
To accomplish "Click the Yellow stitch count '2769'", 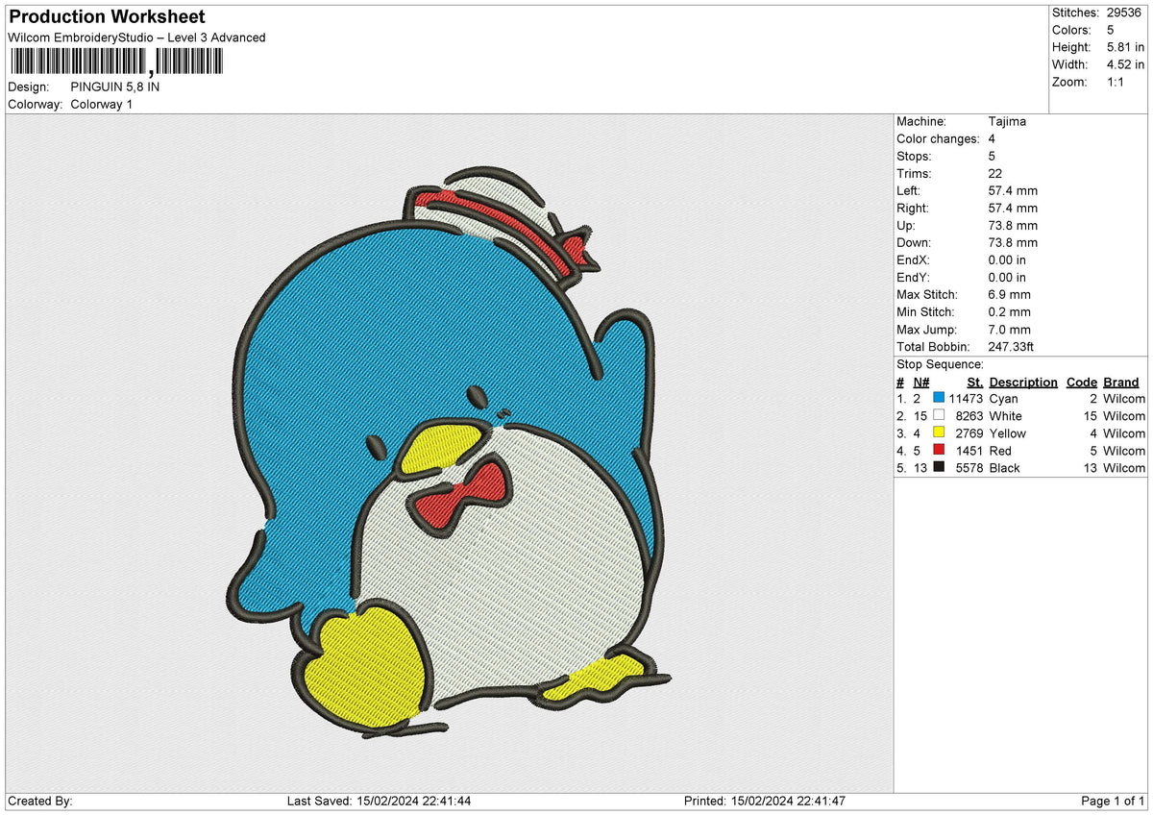I will [969, 432].
